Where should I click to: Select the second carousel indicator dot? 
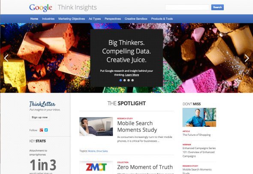click(x=124, y=80)
